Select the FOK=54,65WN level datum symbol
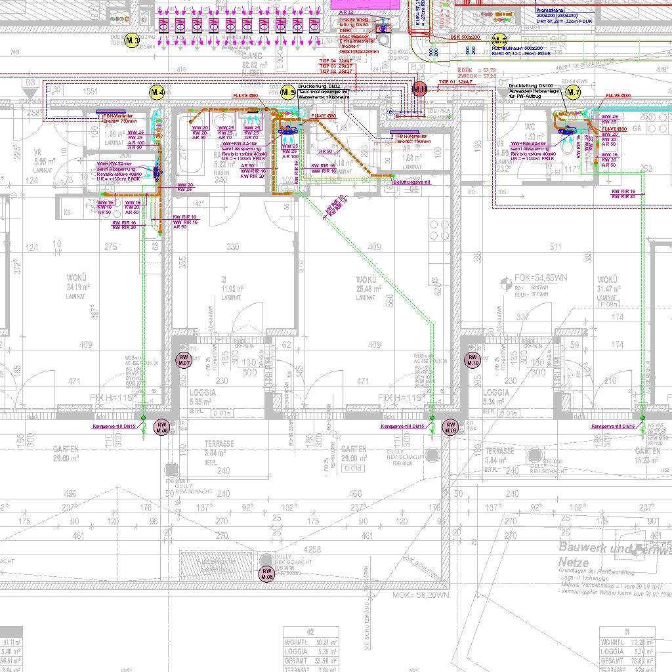 point(506,283)
